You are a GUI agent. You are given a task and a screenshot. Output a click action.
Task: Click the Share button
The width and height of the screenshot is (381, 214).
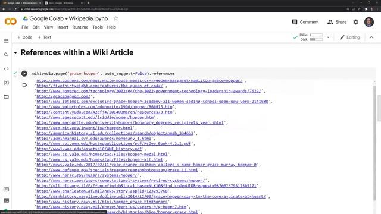tap(337, 22)
